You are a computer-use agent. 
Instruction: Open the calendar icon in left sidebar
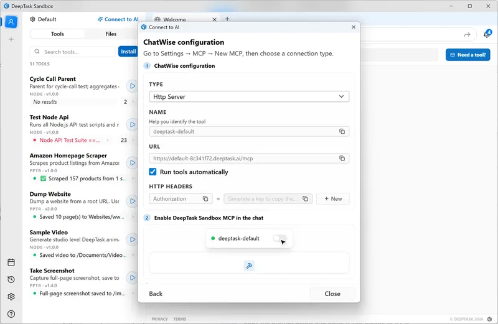click(x=11, y=262)
